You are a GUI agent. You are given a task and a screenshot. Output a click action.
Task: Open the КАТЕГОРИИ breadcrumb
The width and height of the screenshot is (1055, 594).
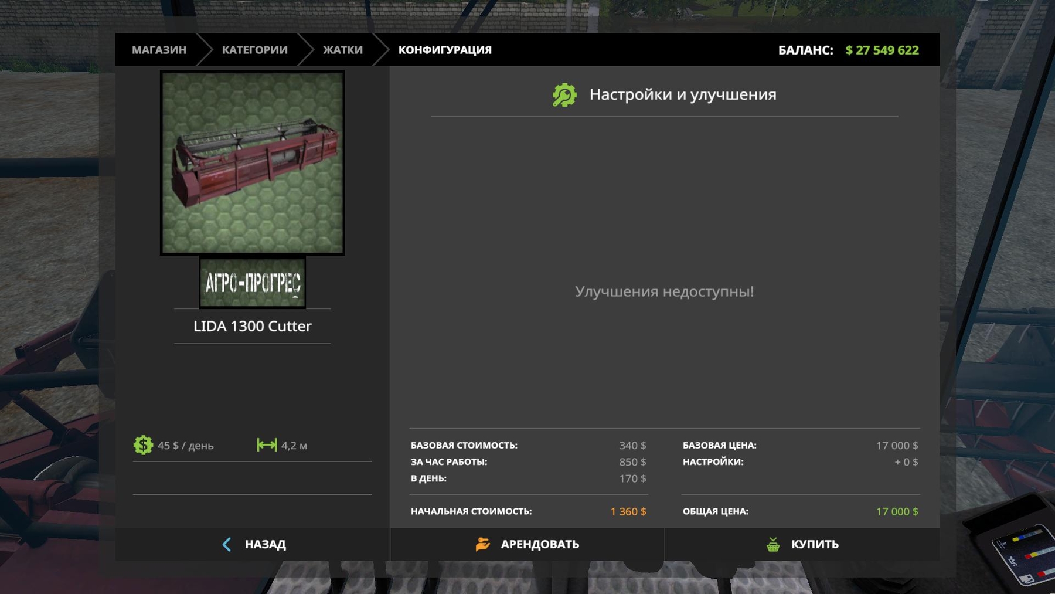[254, 50]
